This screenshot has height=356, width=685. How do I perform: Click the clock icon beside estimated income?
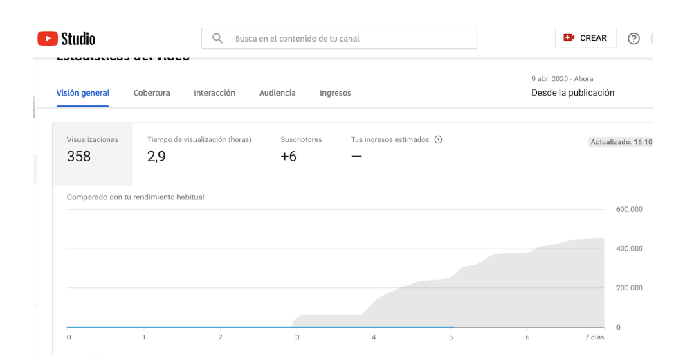point(438,140)
